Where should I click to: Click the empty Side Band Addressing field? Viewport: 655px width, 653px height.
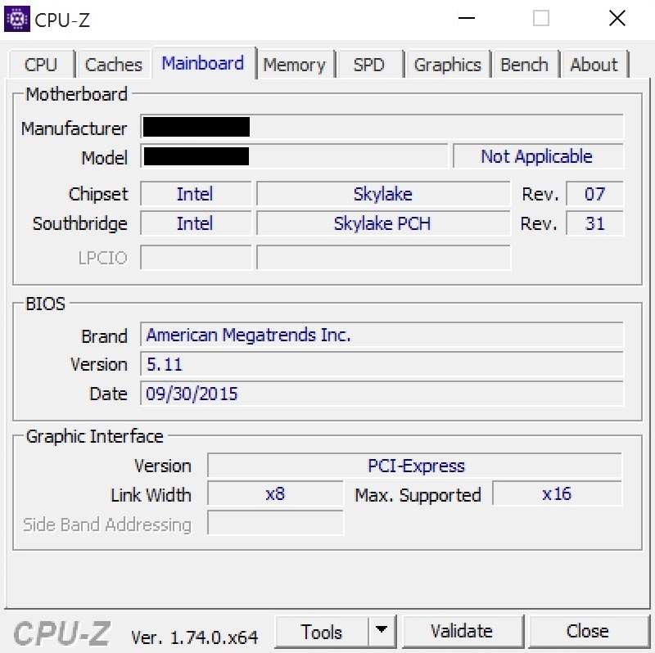tap(276, 523)
